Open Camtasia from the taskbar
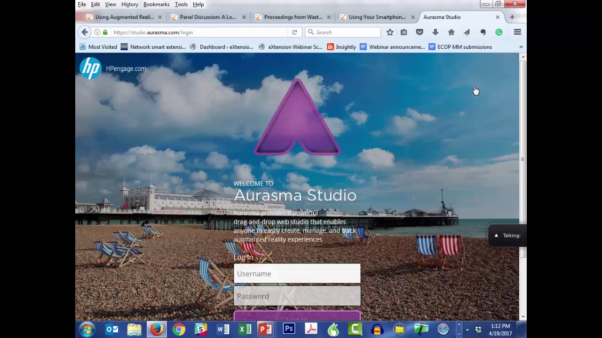The image size is (602, 338). pos(356,330)
